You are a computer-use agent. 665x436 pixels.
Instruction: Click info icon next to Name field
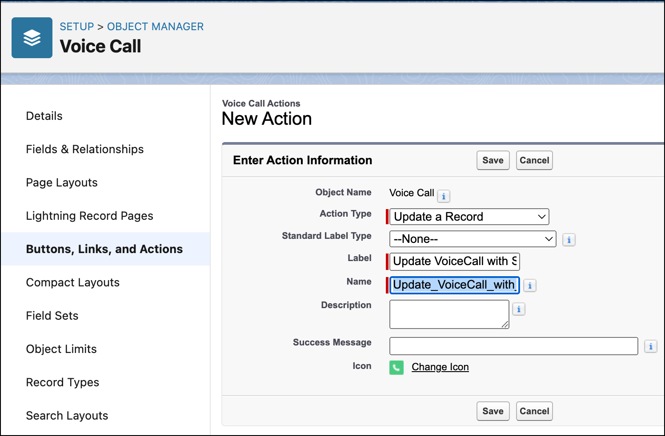[530, 285]
